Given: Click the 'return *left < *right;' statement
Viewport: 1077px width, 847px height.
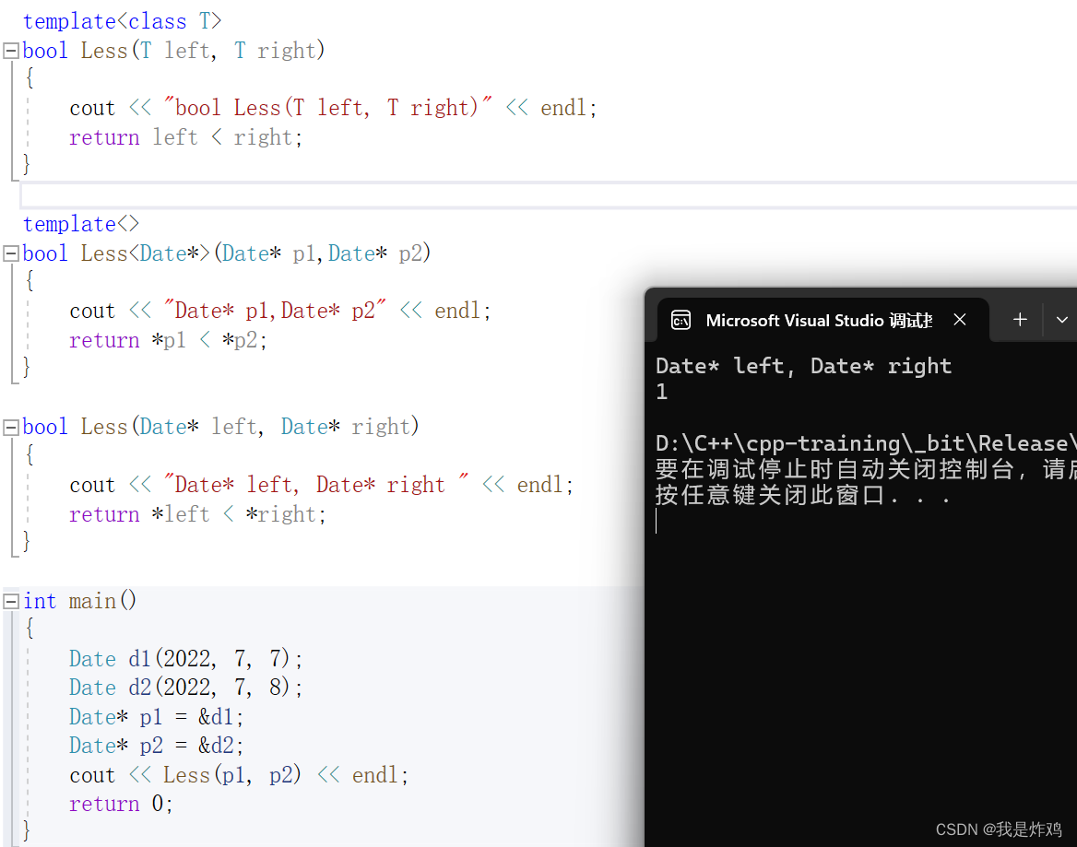Looking at the screenshot, I should pyautogui.click(x=197, y=515).
